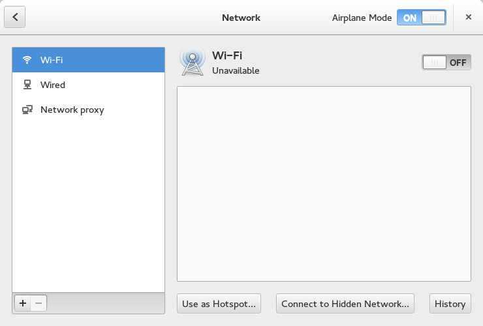The image size is (483, 326).
Task: Open the Network proxy entry
Action: [88, 110]
